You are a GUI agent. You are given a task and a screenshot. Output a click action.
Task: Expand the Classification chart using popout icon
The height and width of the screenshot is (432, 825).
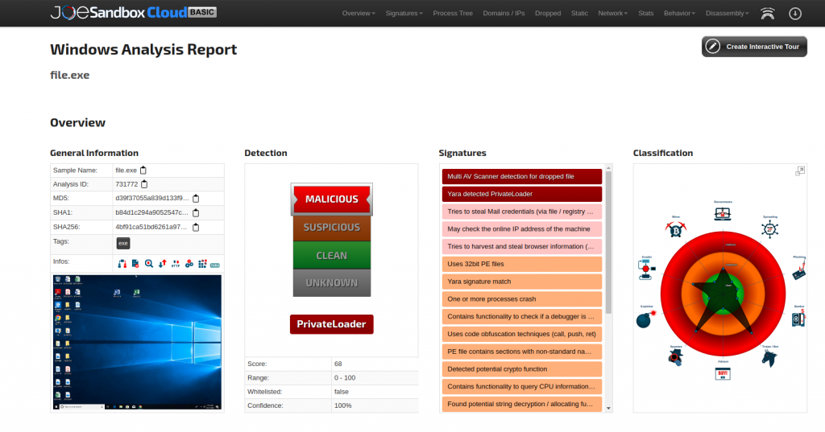(800, 171)
